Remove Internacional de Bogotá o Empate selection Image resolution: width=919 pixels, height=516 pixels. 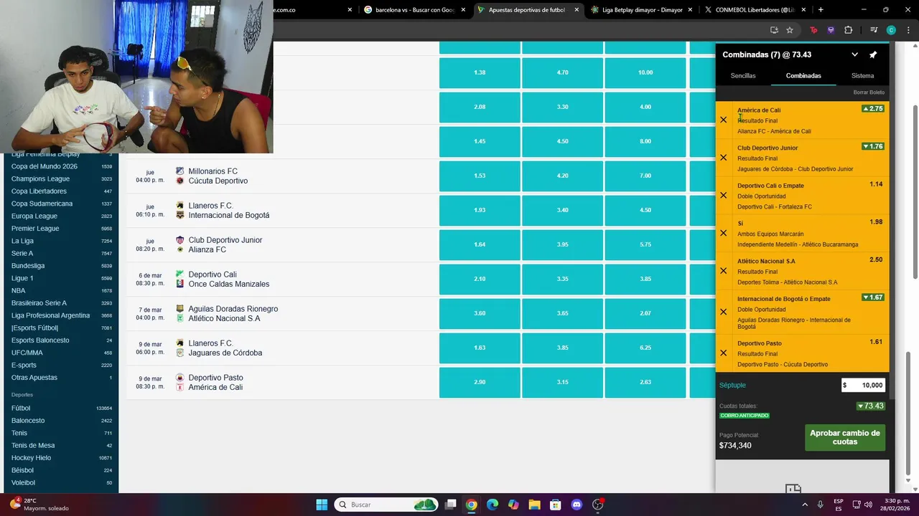[723, 312]
